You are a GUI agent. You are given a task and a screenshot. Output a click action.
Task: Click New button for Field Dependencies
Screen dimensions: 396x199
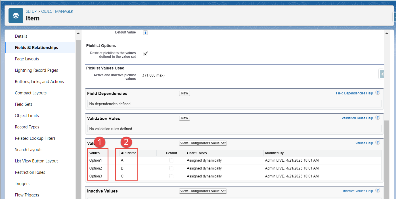tap(185, 93)
